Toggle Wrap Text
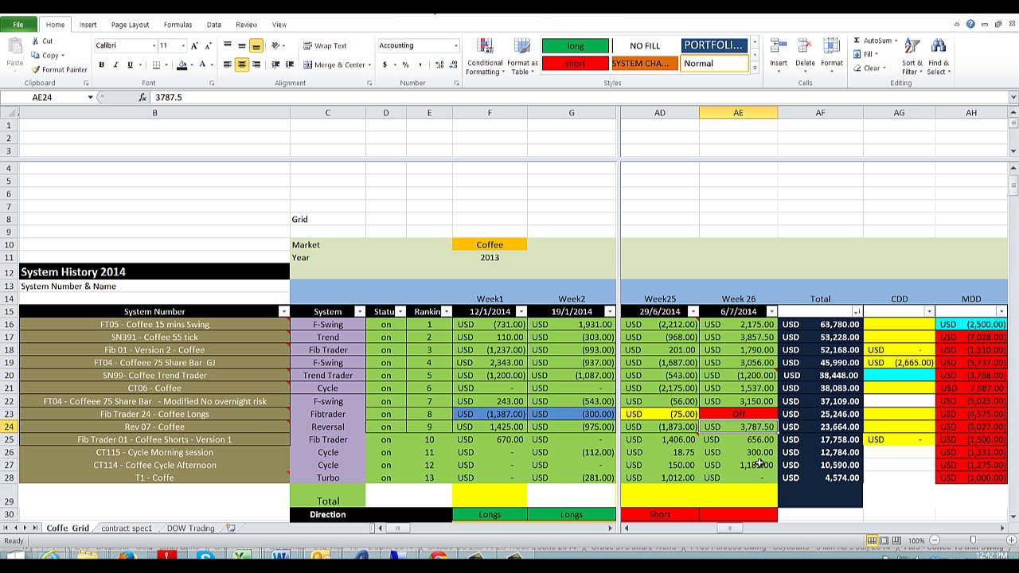 click(325, 45)
